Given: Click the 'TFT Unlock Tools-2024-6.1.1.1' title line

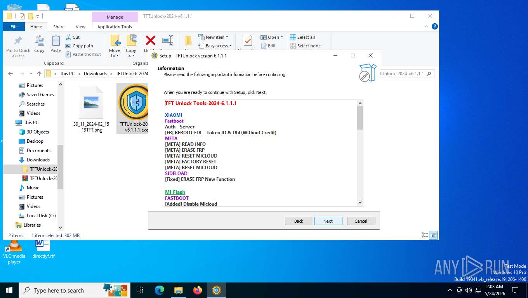Looking at the screenshot, I should tap(201, 103).
